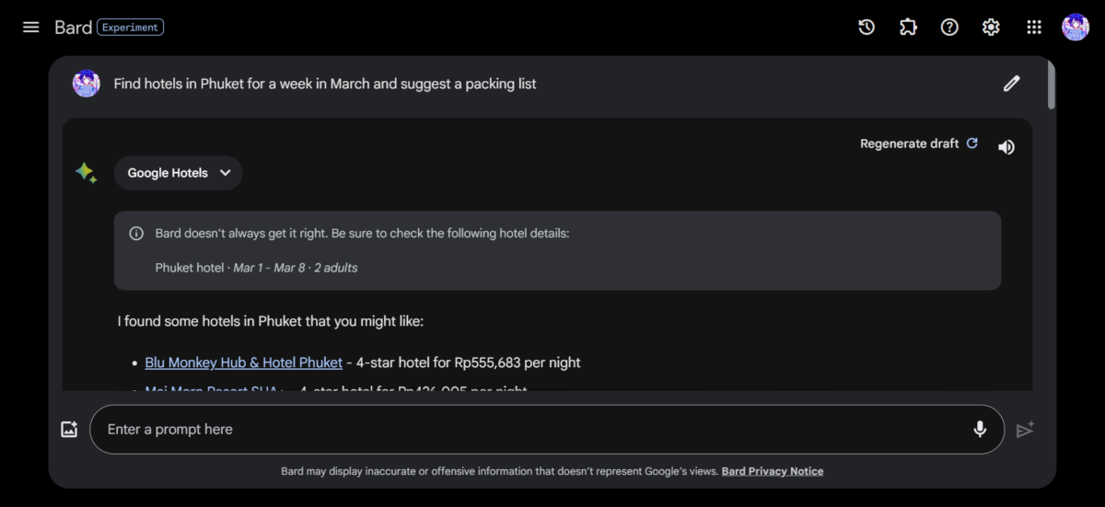Use microphone for voice input
The width and height of the screenshot is (1105, 507).
tap(980, 429)
